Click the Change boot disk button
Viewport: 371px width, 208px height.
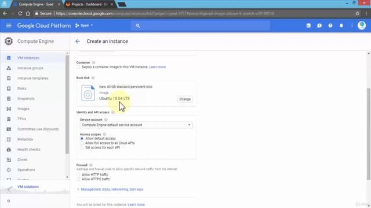point(185,99)
